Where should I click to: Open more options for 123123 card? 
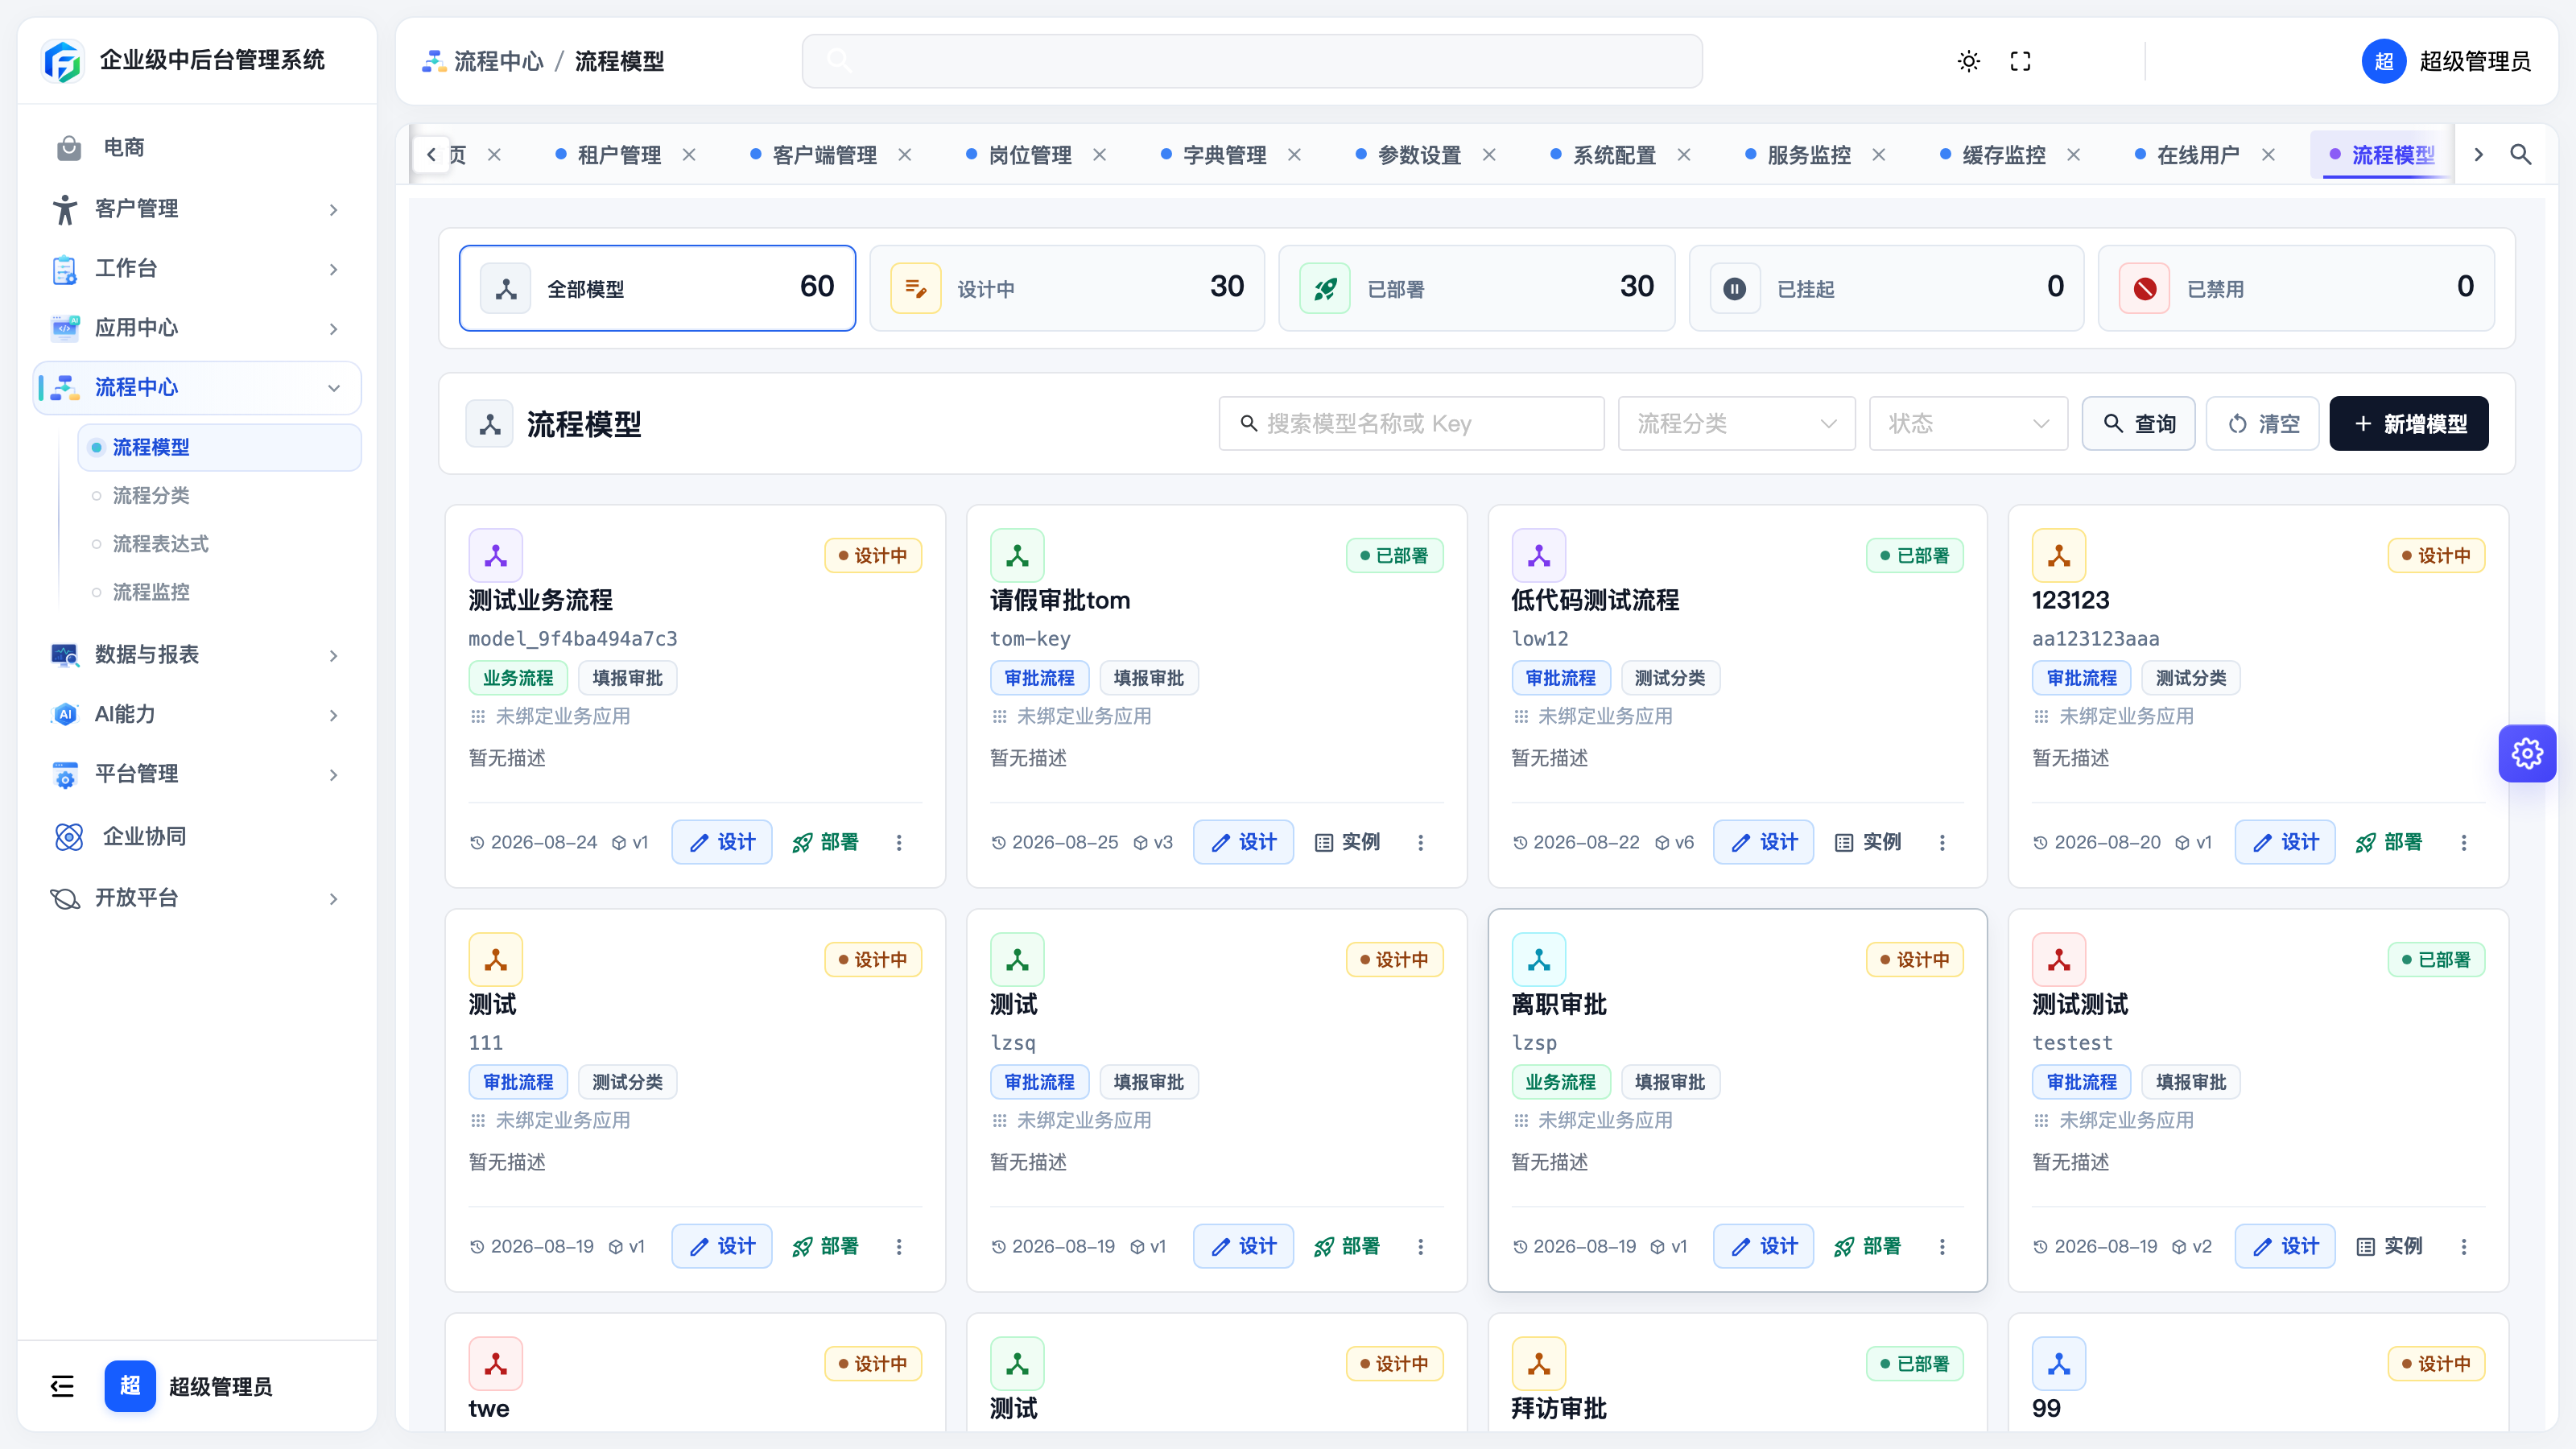click(x=2463, y=842)
